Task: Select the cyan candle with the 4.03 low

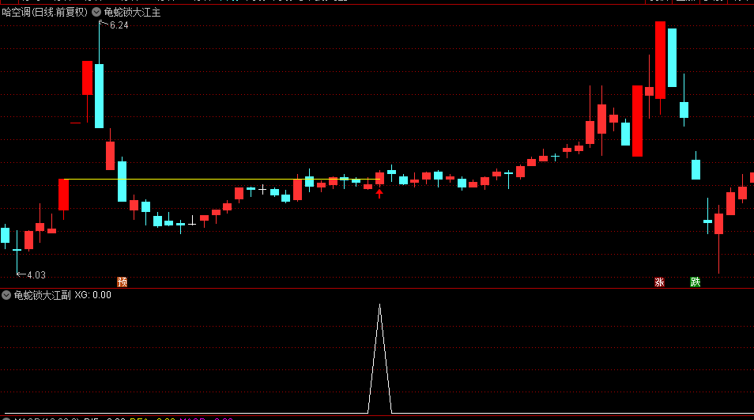Action: [17, 250]
